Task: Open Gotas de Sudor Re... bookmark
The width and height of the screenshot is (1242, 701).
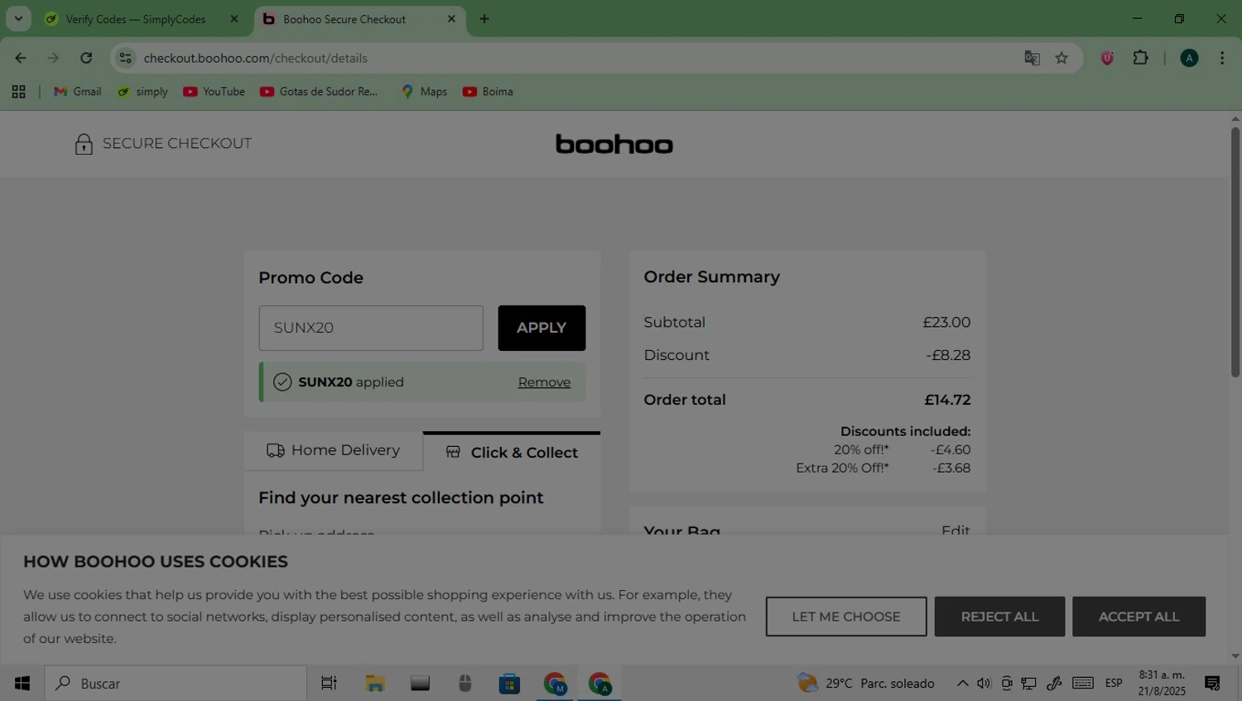Action: [x=320, y=92]
